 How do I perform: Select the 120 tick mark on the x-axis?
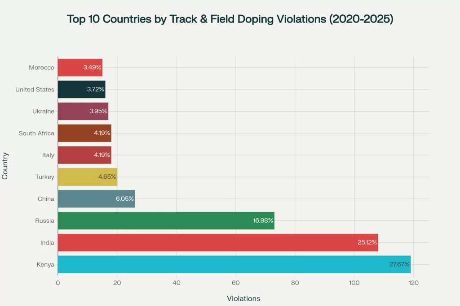(x=413, y=283)
